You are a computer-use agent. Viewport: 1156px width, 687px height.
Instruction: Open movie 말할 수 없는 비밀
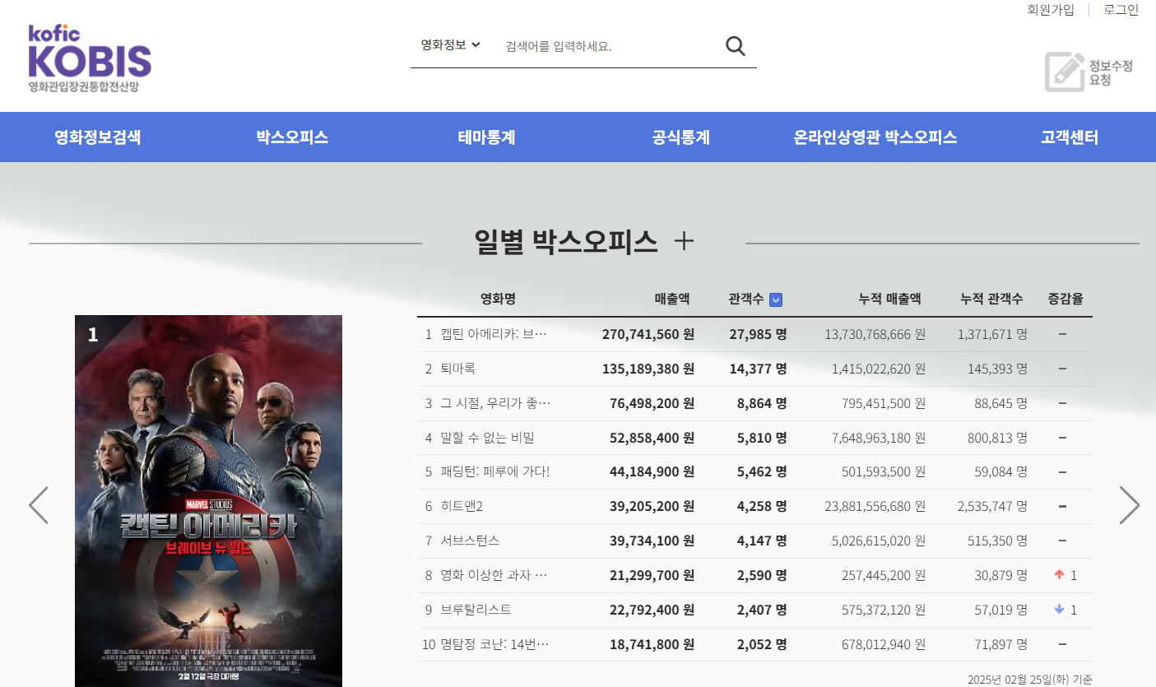coord(487,438)
